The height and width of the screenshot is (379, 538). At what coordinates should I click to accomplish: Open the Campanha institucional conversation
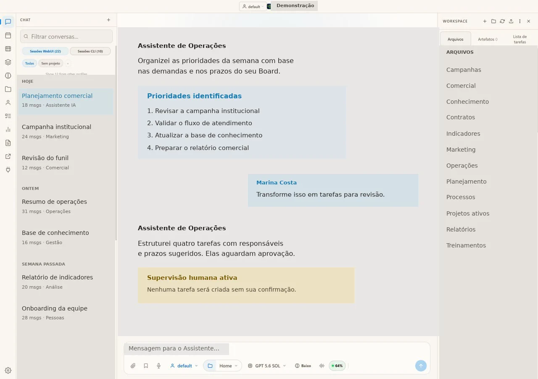point(66,131)
